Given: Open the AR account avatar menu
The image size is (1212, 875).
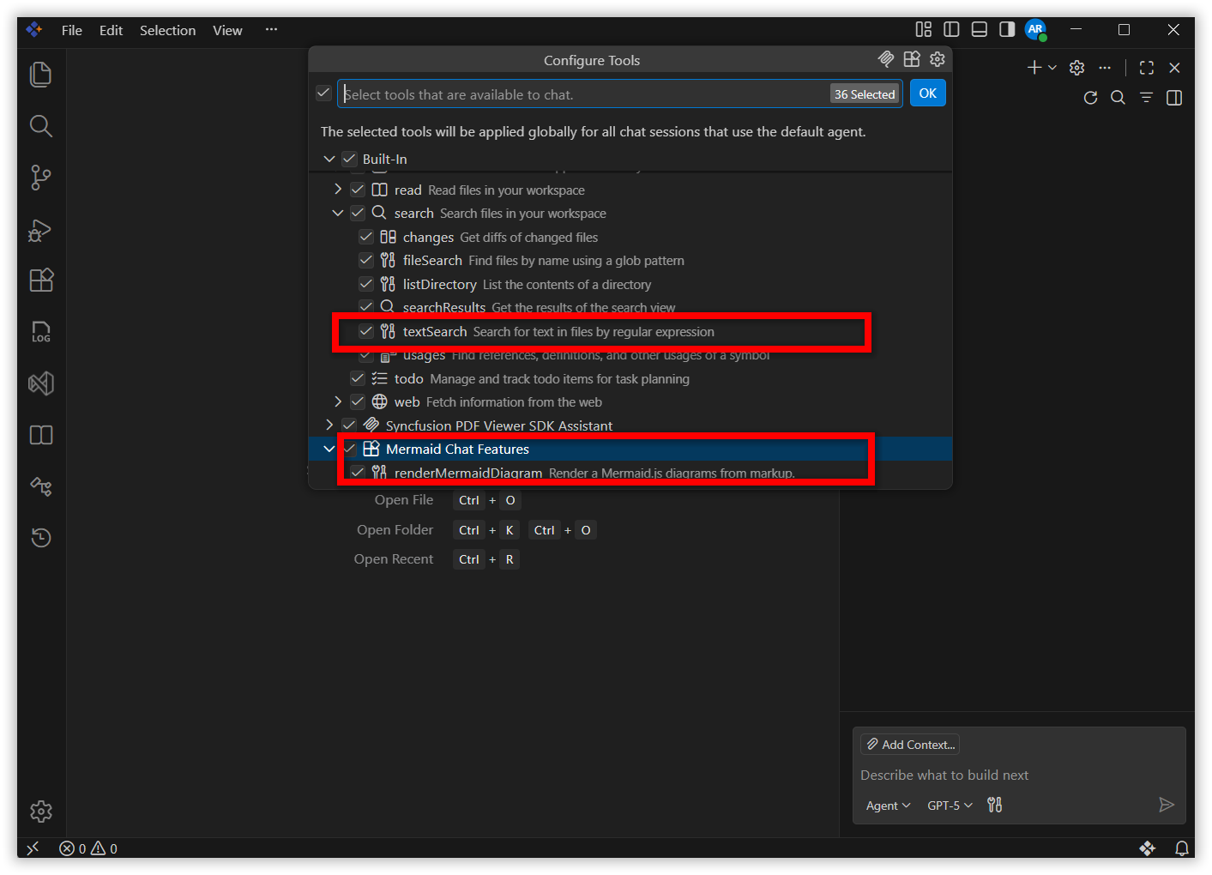Looking at the screenshot, I should tap(1036, 30).
